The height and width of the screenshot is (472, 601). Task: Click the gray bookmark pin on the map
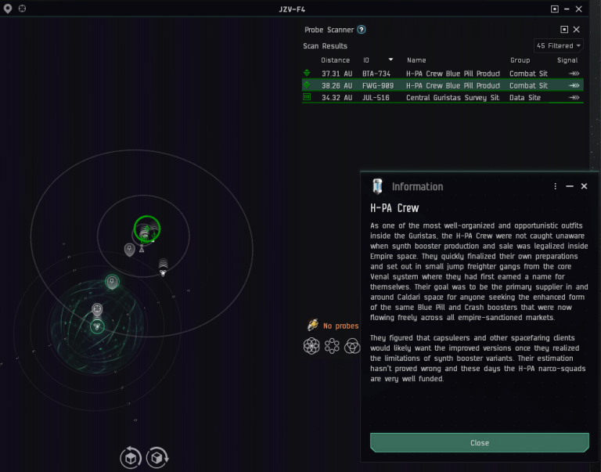(x=130, y=250)
